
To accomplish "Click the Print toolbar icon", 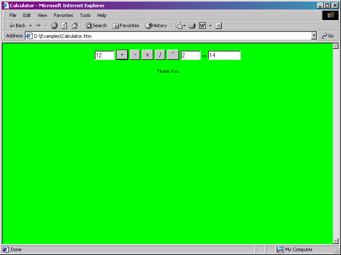I will coord(192,25).
